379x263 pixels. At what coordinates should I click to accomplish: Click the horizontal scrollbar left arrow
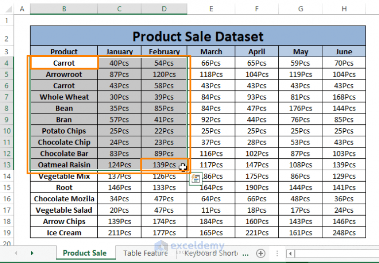[x=290, y=254]
